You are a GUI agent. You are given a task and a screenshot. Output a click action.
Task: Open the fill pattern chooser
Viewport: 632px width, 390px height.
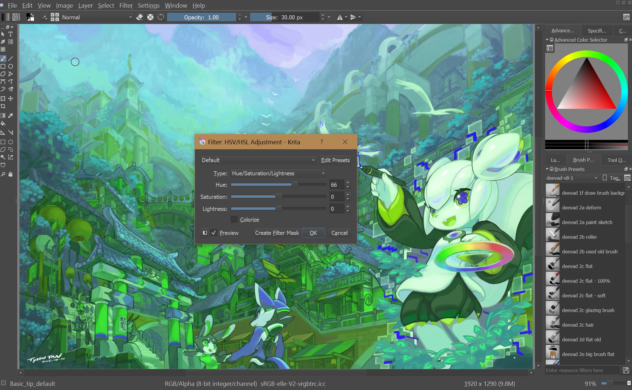tap(16, 17)
